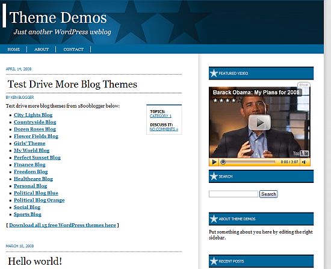331x269 pixels.
Task: Seek along the video progress bar
Action: pos(248,162)
